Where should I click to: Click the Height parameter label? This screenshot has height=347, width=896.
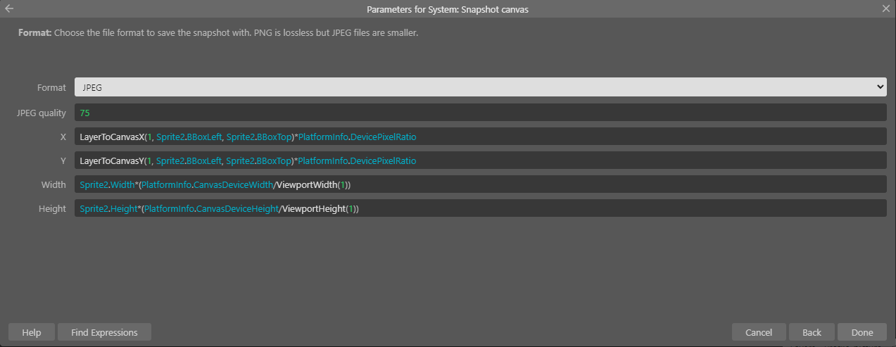[x=52, y=208]
